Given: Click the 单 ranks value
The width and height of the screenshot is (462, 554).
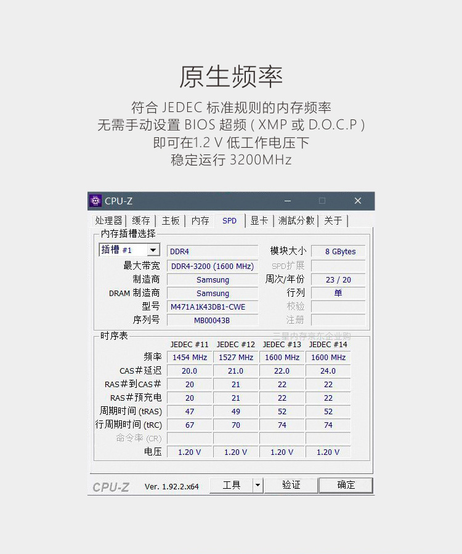Looking at the screenshot, I should (x=338, y=293).
